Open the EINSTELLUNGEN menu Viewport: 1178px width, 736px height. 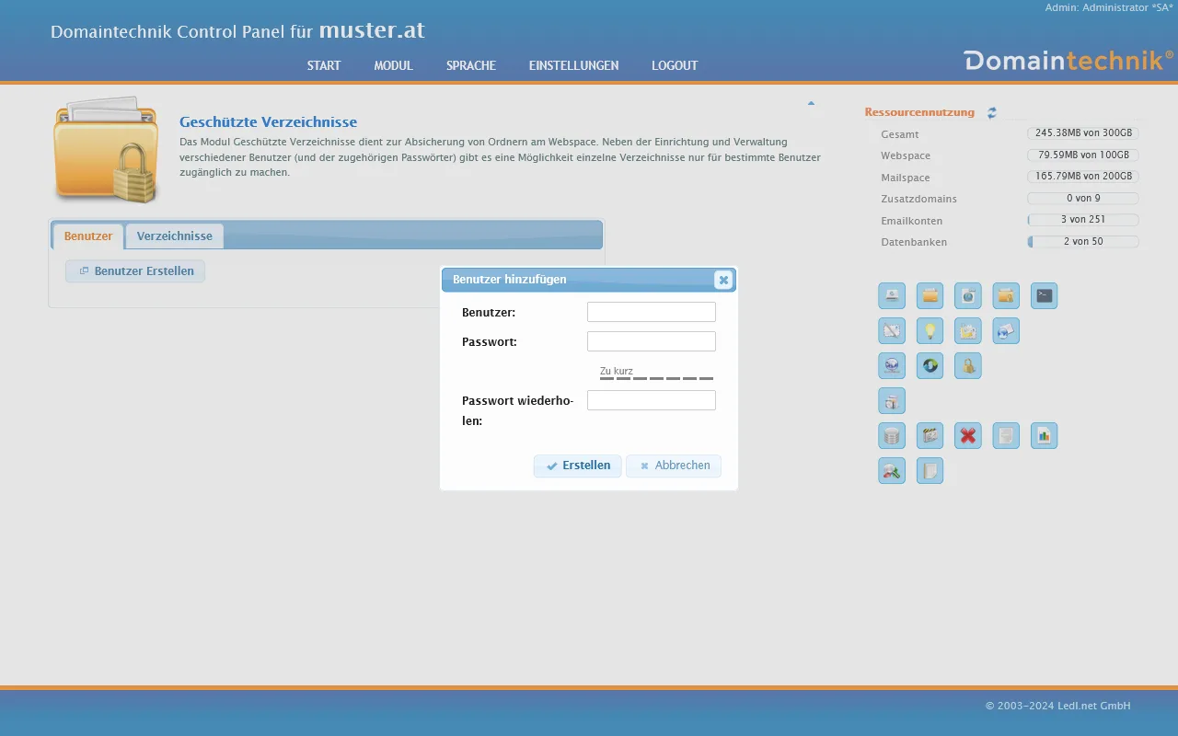573,65
